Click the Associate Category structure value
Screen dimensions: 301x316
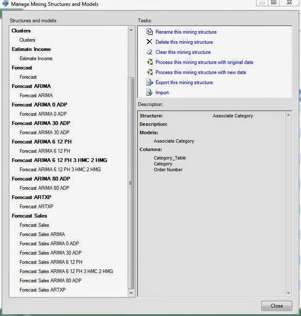[x=233, y=116]
